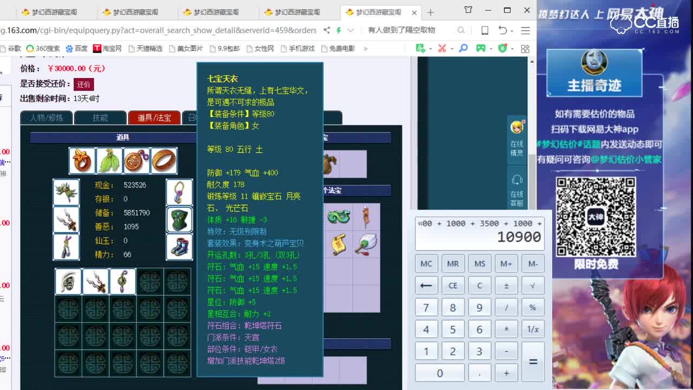The image size is (693, 390).
Task: Select the 道具/法宝 tab
Action: tap(154, 118)
